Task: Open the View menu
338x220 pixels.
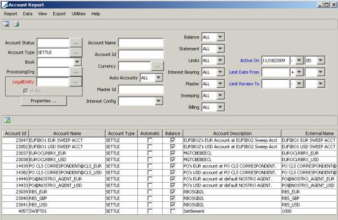Action: click(x=42, y=14)
